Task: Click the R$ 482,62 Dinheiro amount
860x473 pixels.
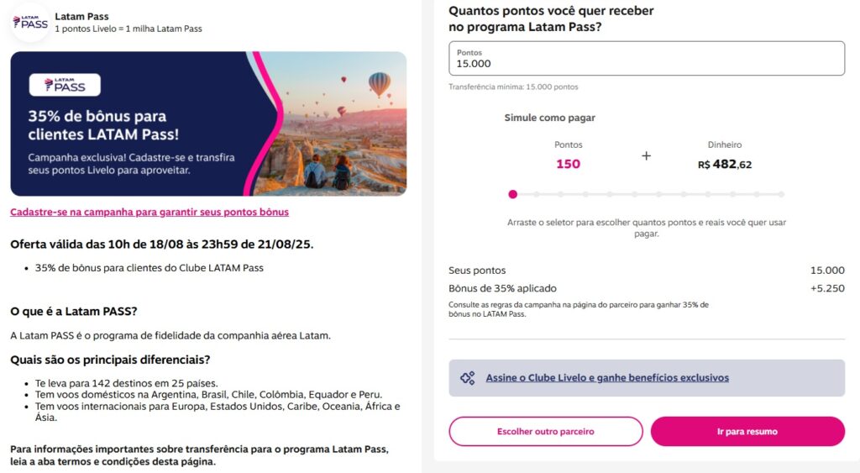Action: [724, 165]
